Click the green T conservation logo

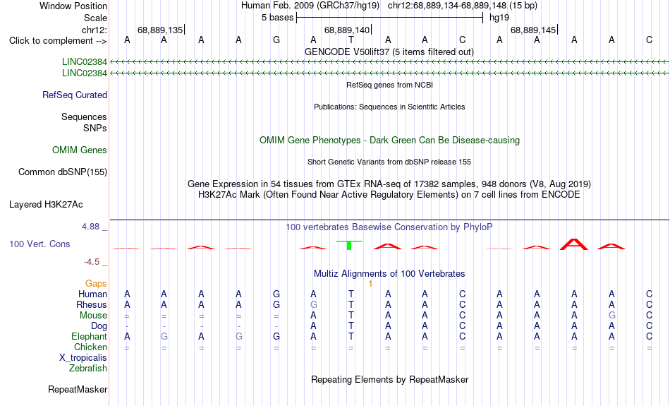click(x=349, y=245)
